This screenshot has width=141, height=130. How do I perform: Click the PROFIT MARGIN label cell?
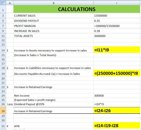[53, 26]
